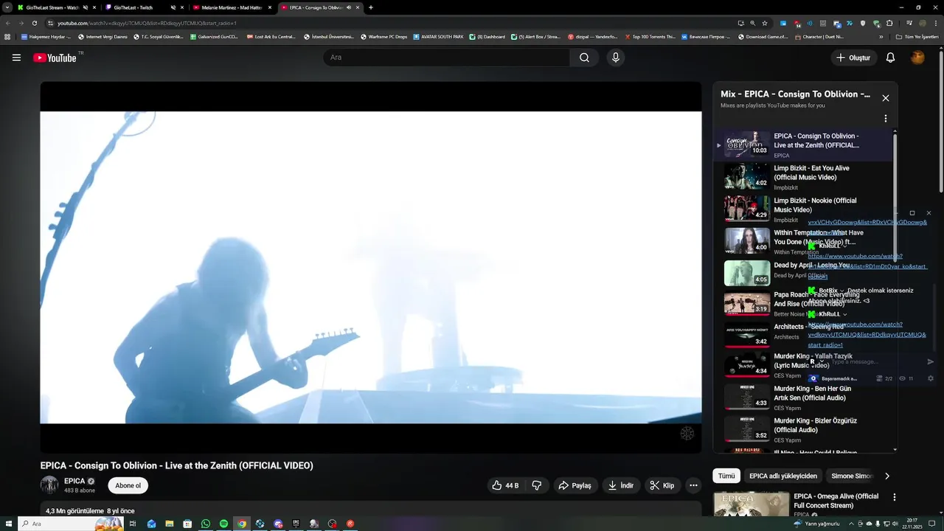This screenshot has width=944, height=531.
Task: Open the account avatar menu
Action: [917, 58]
